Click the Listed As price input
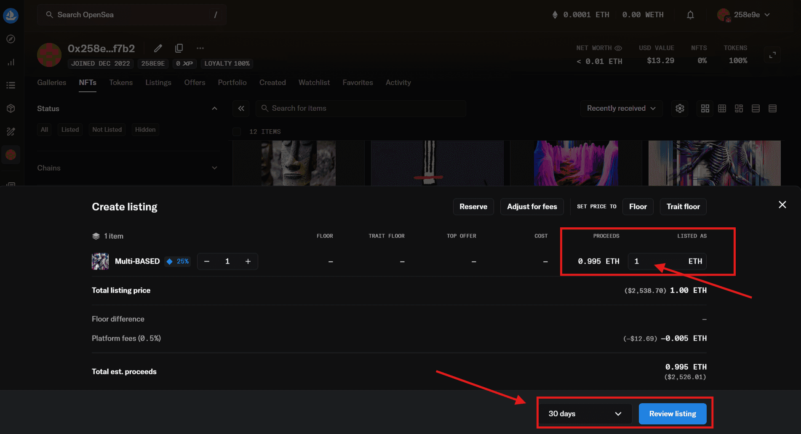This screenshot has width=801, height=434. [x=667, y=261]
